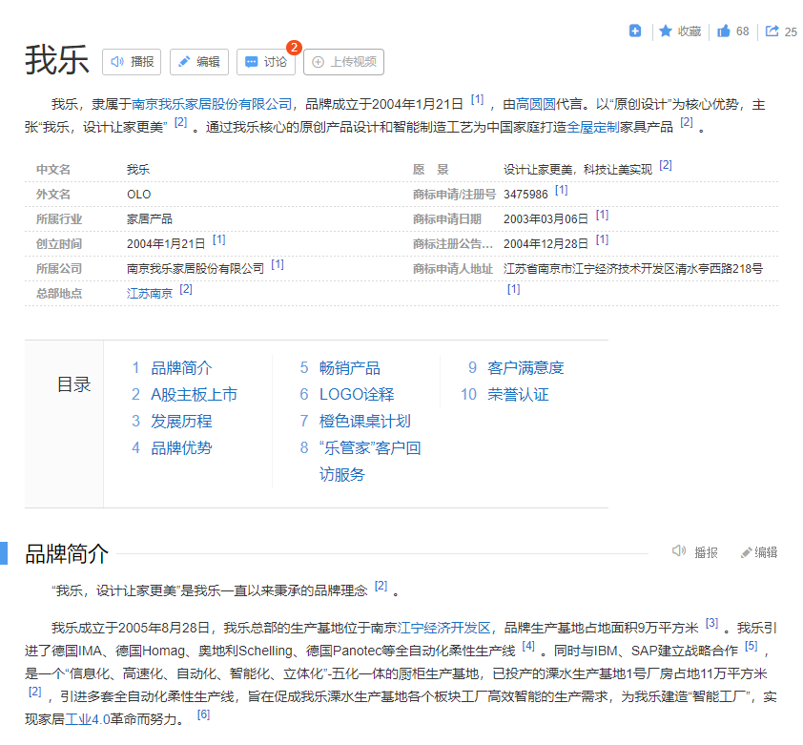803x745 pixels.
Task: Click reference [1] beside 2004年12月28日
Action: tap(603, 239)
